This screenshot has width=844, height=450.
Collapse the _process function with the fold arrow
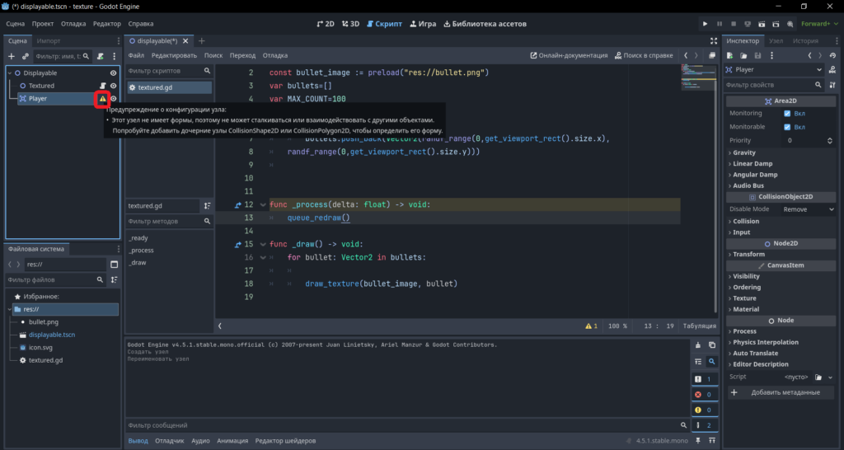[263, 205]
